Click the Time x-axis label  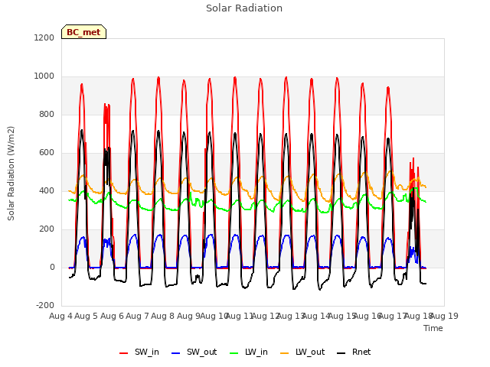433,328
